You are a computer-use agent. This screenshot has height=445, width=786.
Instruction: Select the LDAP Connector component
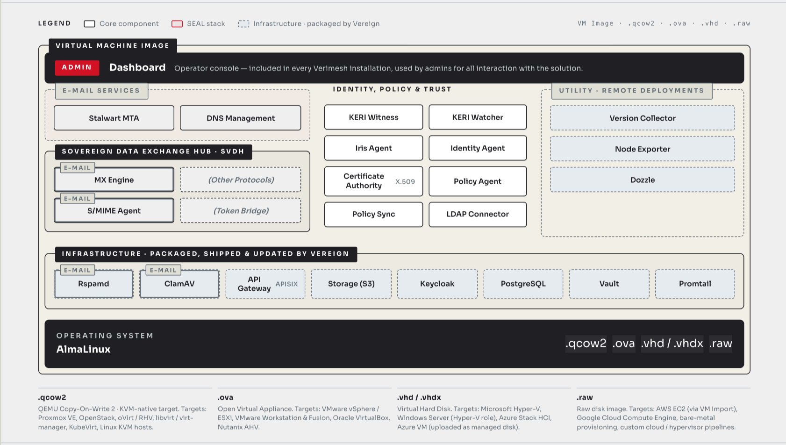click(x=478, y=214)
